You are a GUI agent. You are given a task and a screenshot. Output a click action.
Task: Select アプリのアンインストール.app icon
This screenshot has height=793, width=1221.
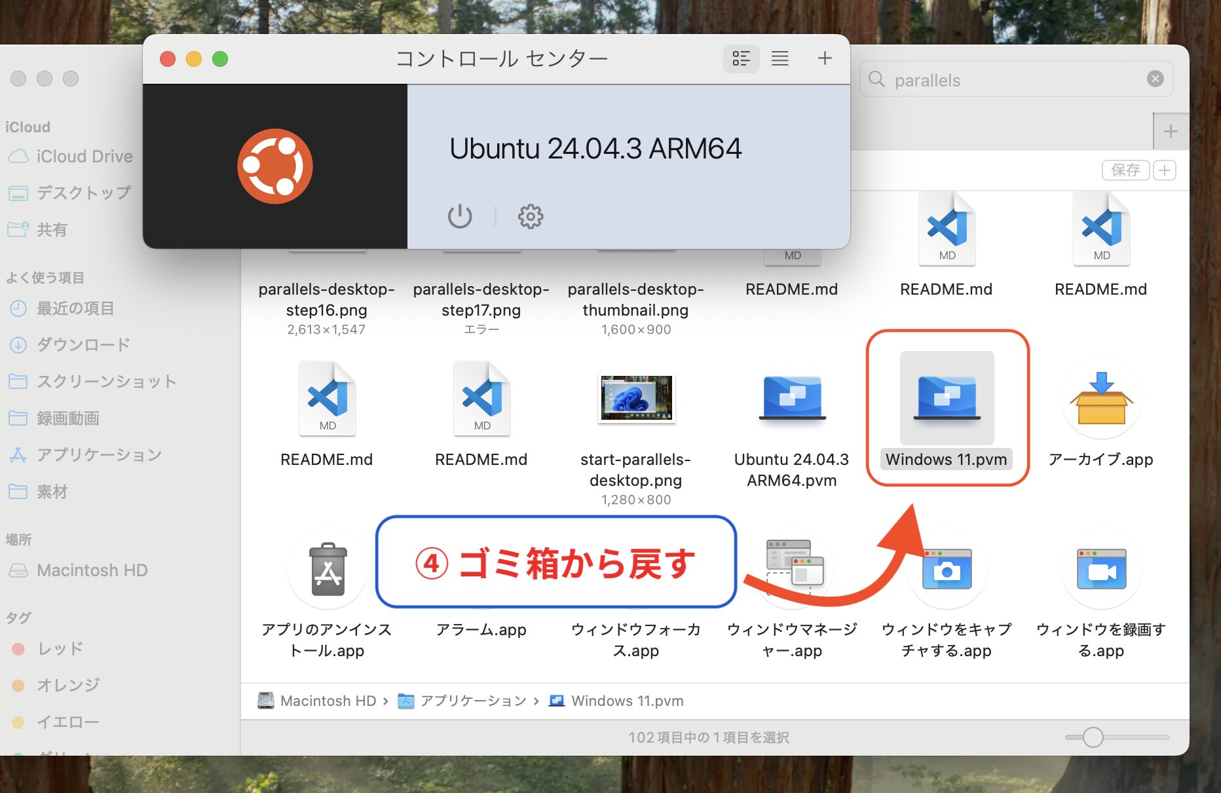coord(328,569)
